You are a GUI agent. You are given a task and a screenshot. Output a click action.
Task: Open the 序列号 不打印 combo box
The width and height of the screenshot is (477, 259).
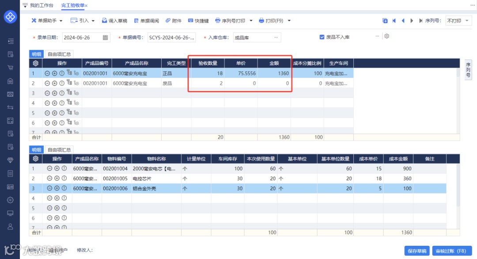point(458,21)
